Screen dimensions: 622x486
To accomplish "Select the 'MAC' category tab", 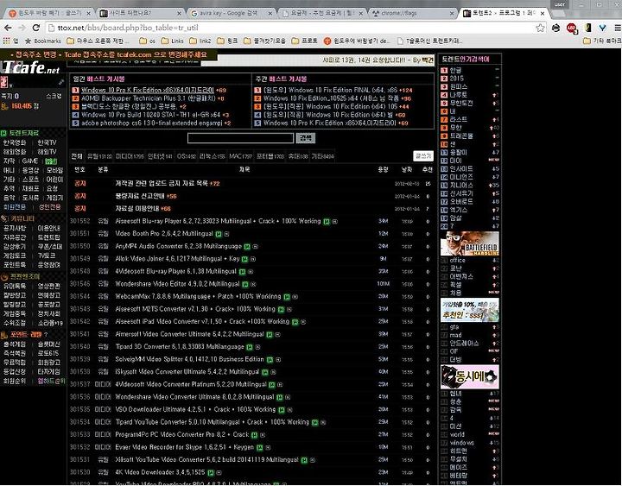I will pos(240,156).
